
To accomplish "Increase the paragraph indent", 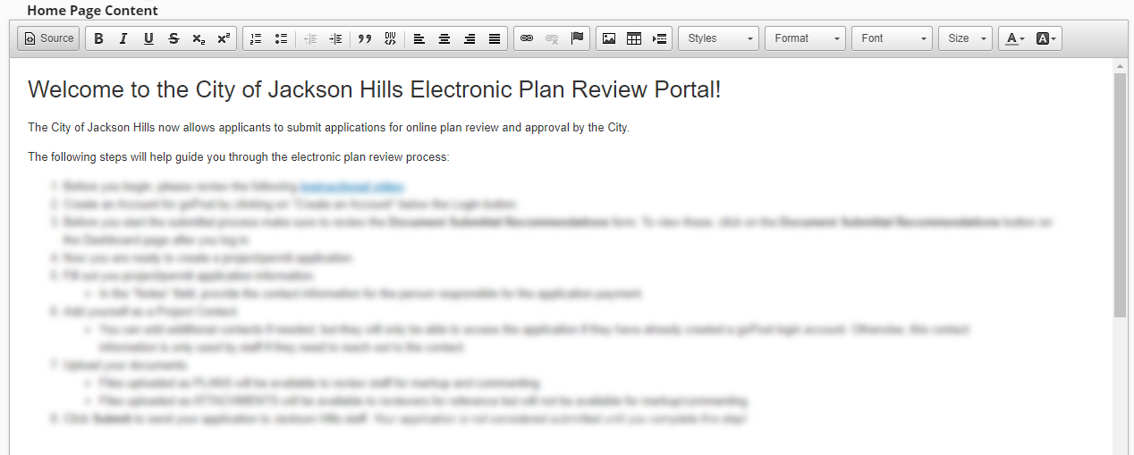I will tap(335, 38).
